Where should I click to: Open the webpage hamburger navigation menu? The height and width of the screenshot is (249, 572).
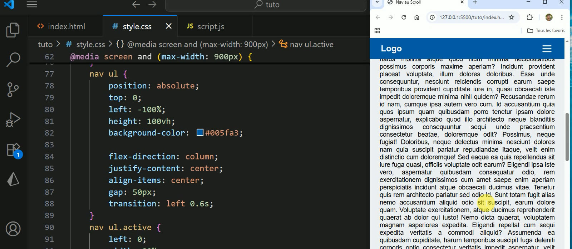[x=547, y=49]
